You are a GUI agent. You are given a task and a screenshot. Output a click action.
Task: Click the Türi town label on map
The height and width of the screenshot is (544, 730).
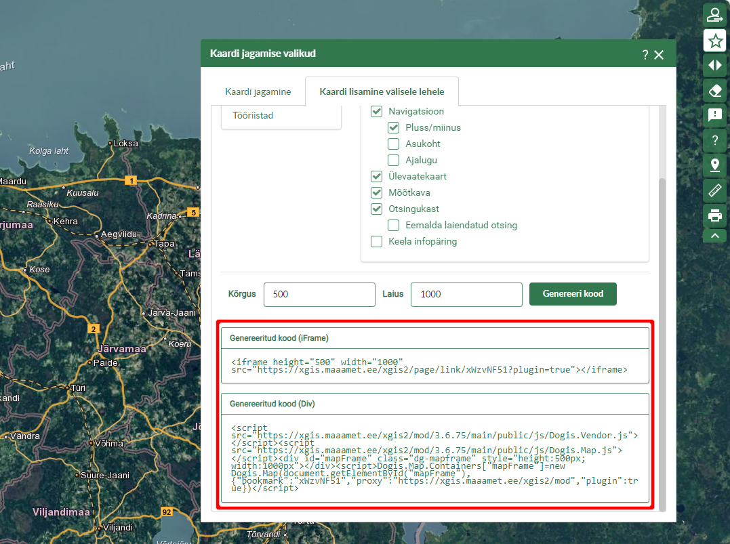coord(78,388)
